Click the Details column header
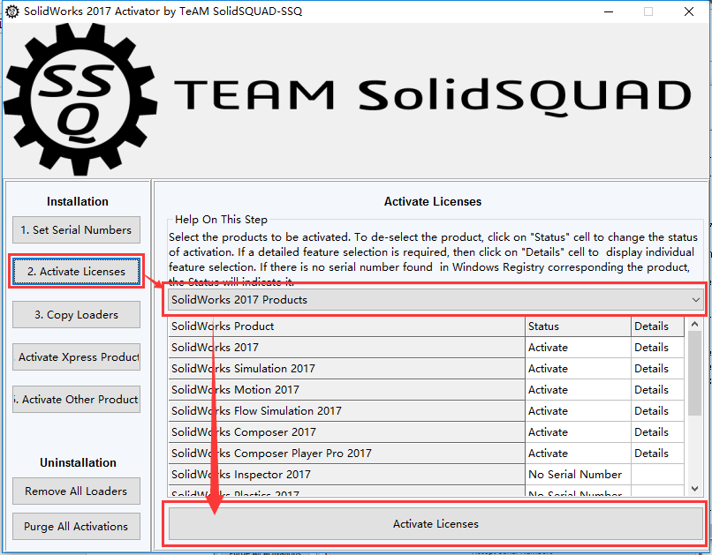The width and height of the screenshot is (712, 555). [657, 326]
